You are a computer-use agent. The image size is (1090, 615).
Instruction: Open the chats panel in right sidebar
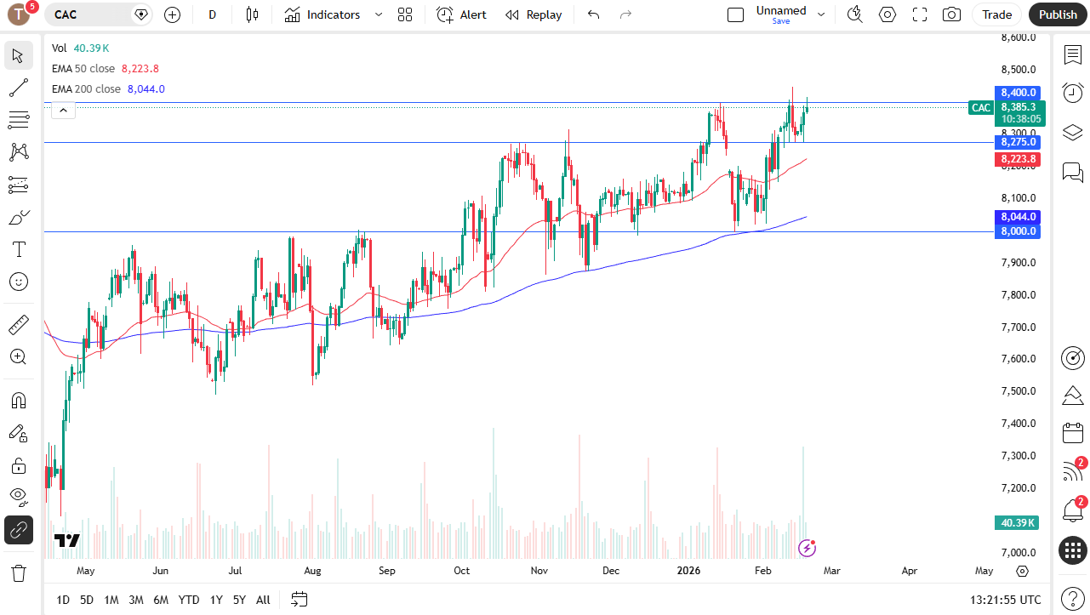(x=1072, y=173)
